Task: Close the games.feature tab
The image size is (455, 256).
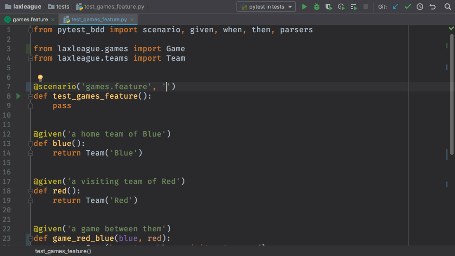Action: point(53,19)
